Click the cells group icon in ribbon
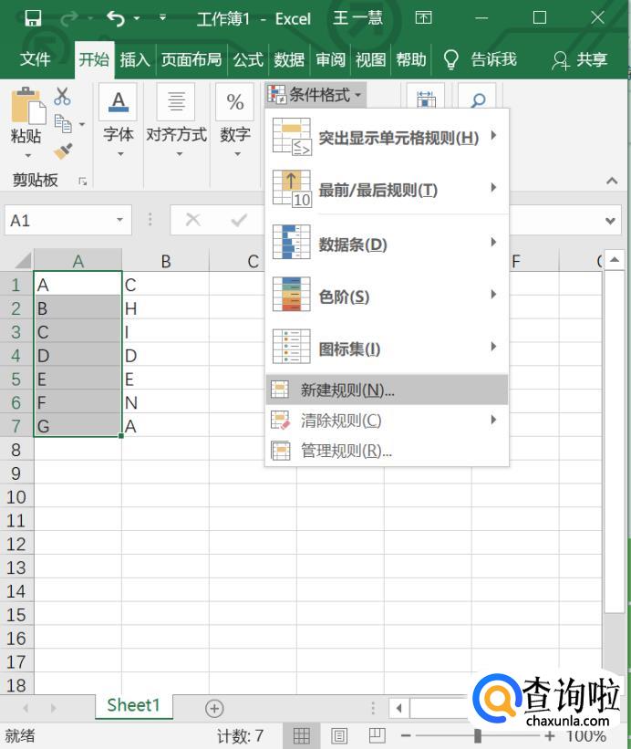 426,99
